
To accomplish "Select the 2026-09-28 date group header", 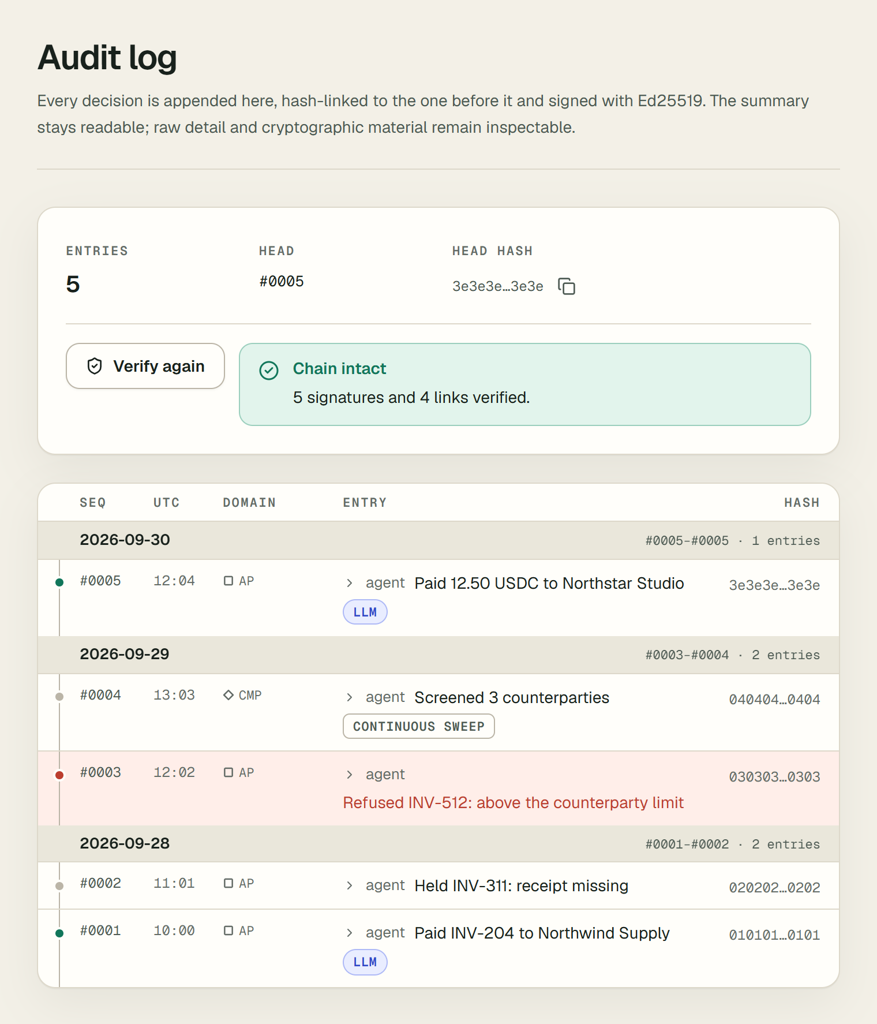I will click(x=438, y=843).
